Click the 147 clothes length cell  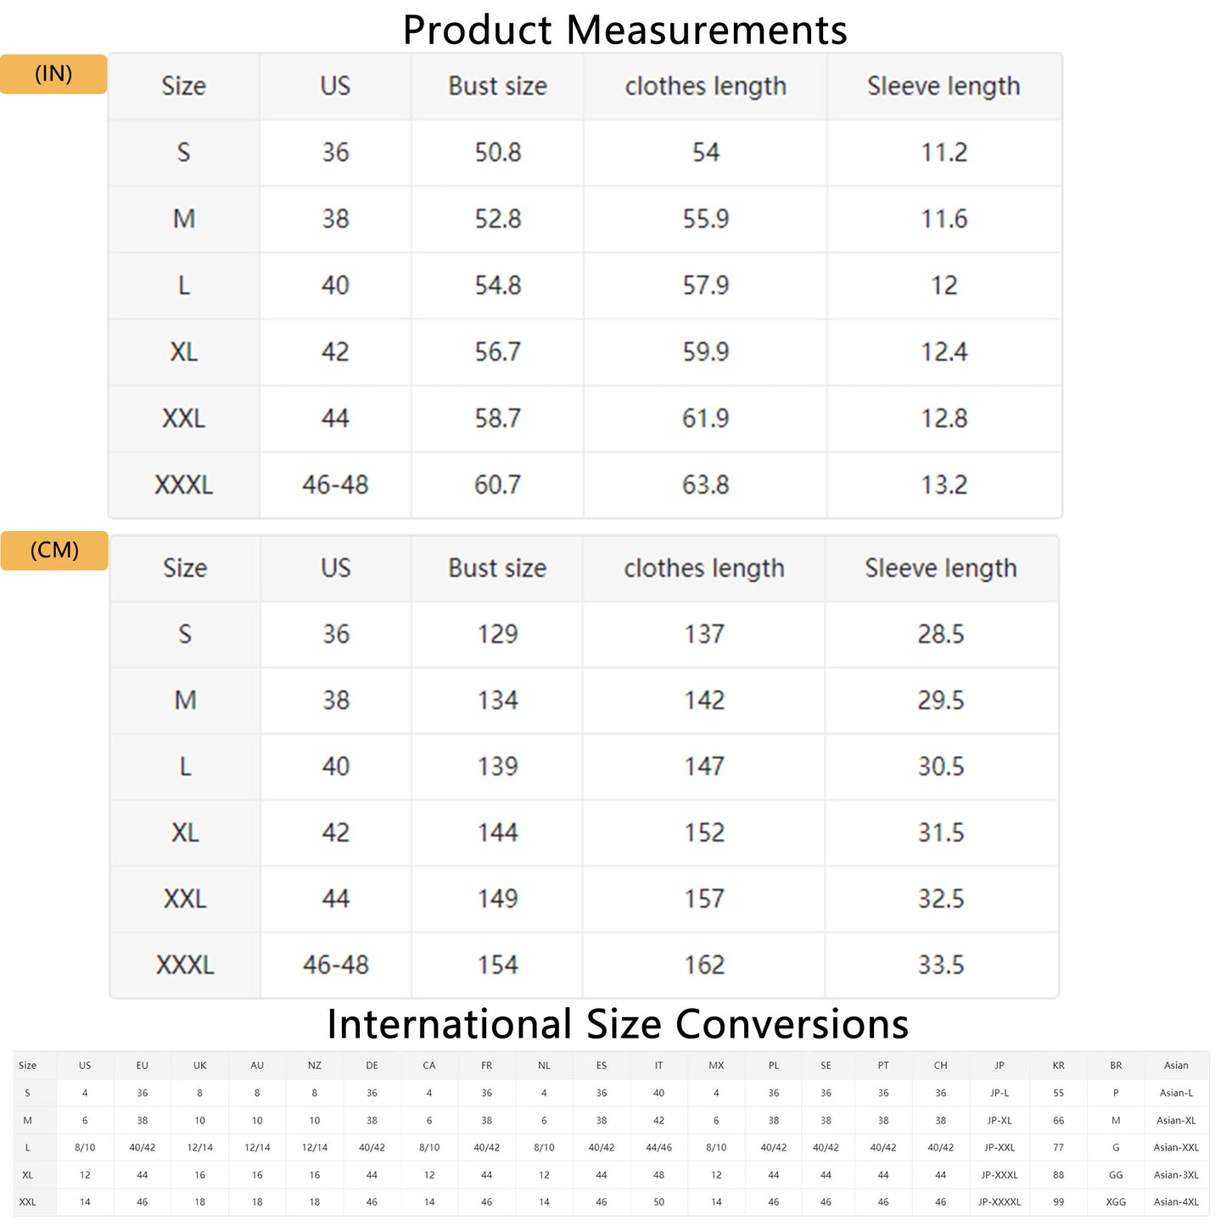pos(704,767)
